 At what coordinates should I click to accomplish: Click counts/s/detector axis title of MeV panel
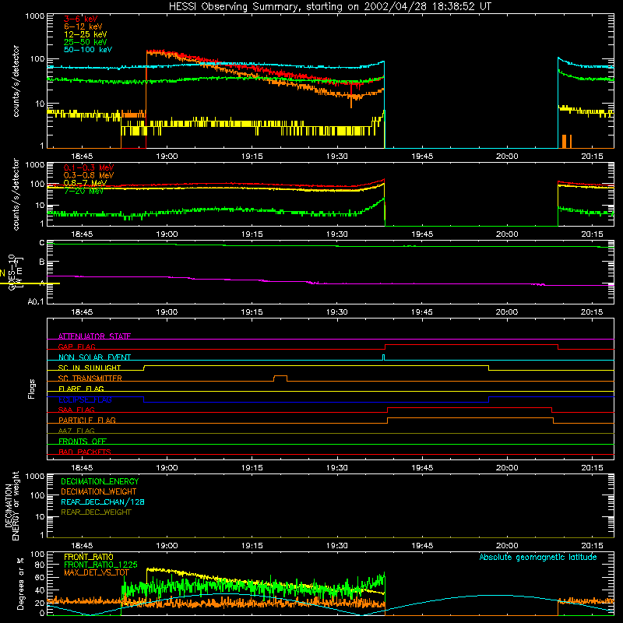coord(16,194)
